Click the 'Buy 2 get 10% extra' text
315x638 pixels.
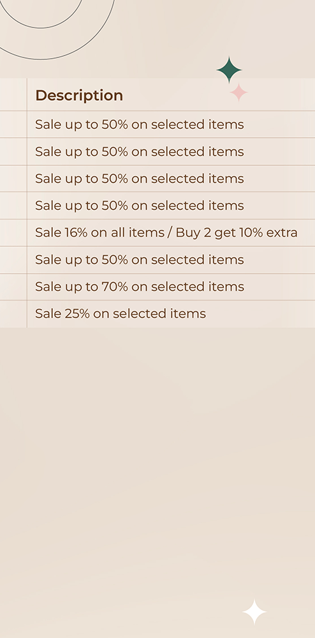click(x=237, y=233)
